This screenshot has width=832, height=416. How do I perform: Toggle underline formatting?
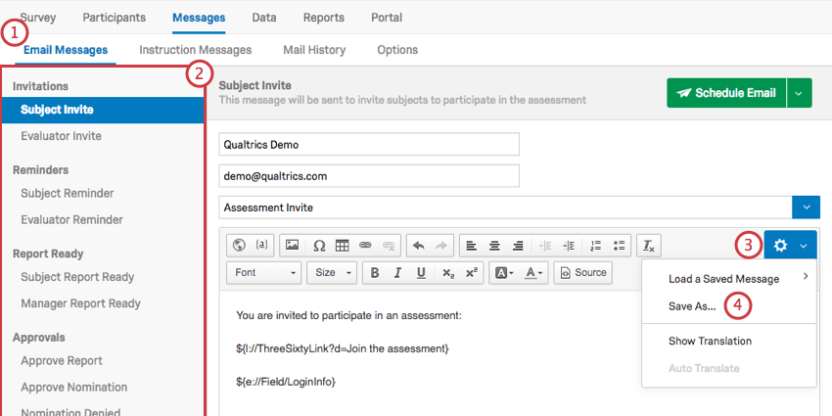click(421, 273)
